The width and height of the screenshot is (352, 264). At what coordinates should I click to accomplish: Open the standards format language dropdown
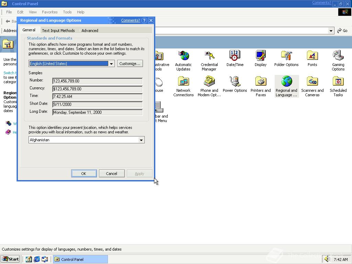(111, 64)
